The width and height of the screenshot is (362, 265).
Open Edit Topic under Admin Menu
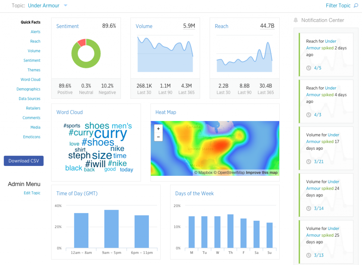pyautogui.click(x=32, y=193)
